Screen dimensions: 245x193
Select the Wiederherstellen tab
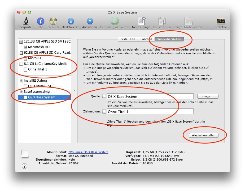point(169,39)
